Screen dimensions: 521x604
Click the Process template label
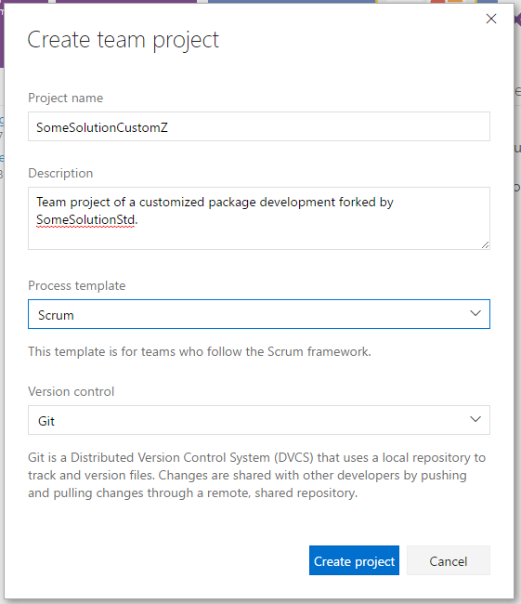pos(77,285)
